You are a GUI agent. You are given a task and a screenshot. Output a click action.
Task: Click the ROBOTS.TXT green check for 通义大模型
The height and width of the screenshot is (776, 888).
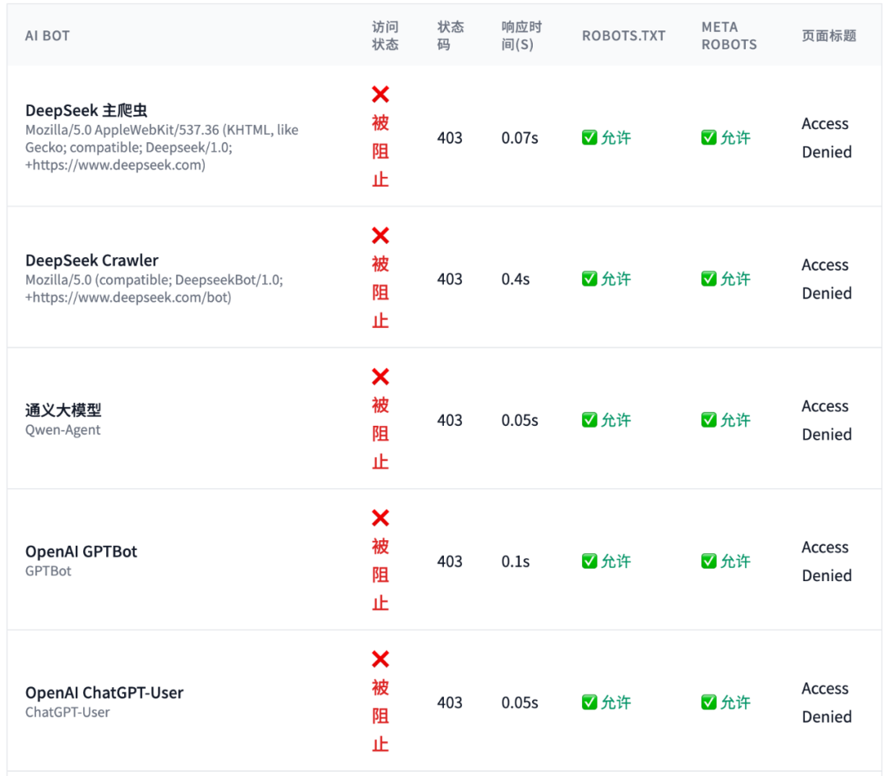(590, 420)
